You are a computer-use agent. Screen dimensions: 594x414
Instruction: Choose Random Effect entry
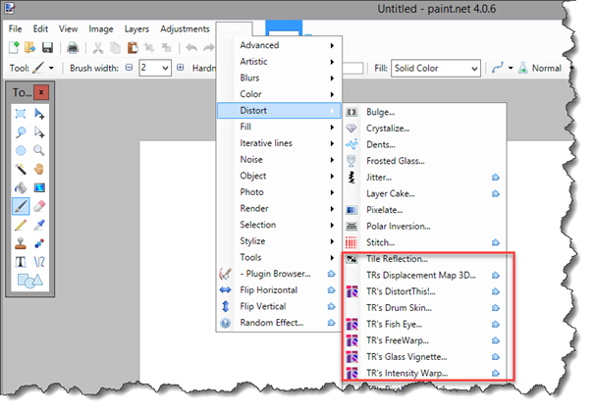279,323
